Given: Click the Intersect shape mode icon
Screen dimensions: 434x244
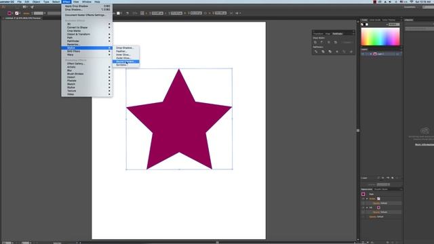Looking at the screenshot, I should 328,42.
